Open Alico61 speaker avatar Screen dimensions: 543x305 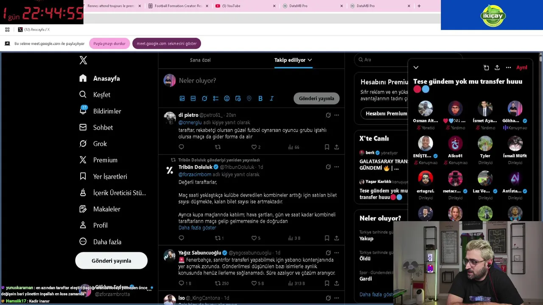455,144
